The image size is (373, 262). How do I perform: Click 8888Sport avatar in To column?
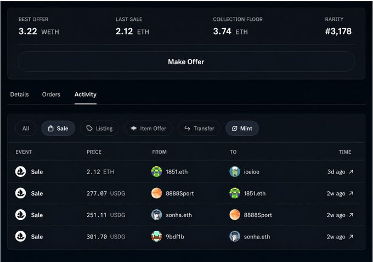click(235, 215)
